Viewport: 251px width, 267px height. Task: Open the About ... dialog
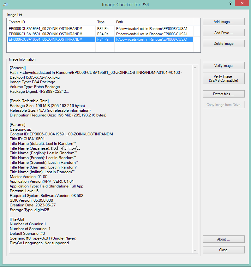pyautogui.click(x=224, y=239)
